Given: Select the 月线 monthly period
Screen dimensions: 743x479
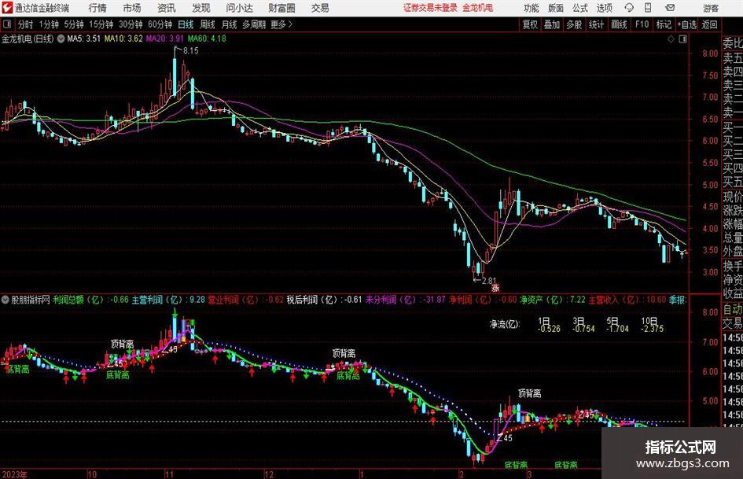Looking at the screenshot, I should pos(229,24).
